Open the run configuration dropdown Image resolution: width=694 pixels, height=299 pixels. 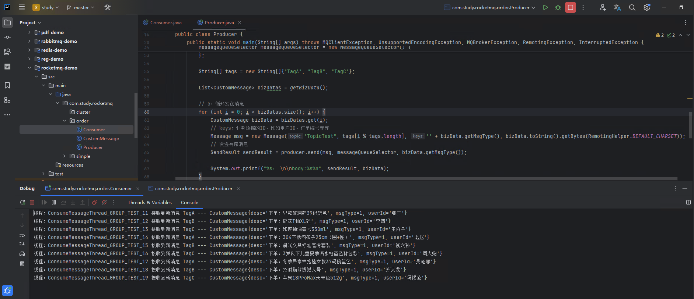(x=489, y=7)
